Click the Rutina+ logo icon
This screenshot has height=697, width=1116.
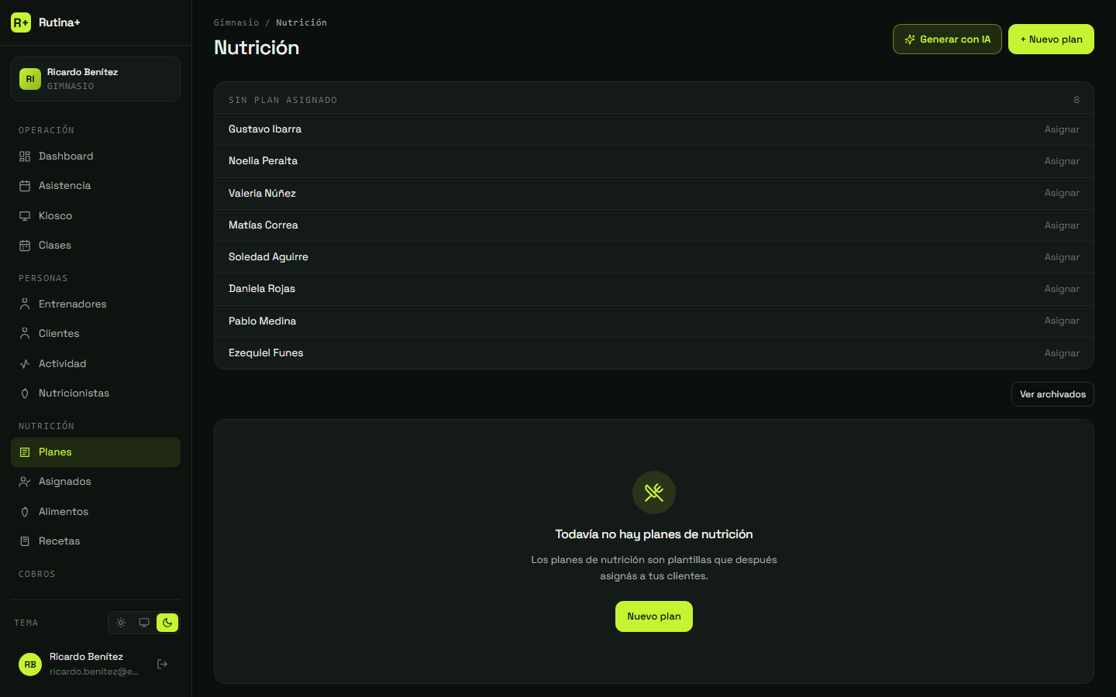(x=21, y=22)
